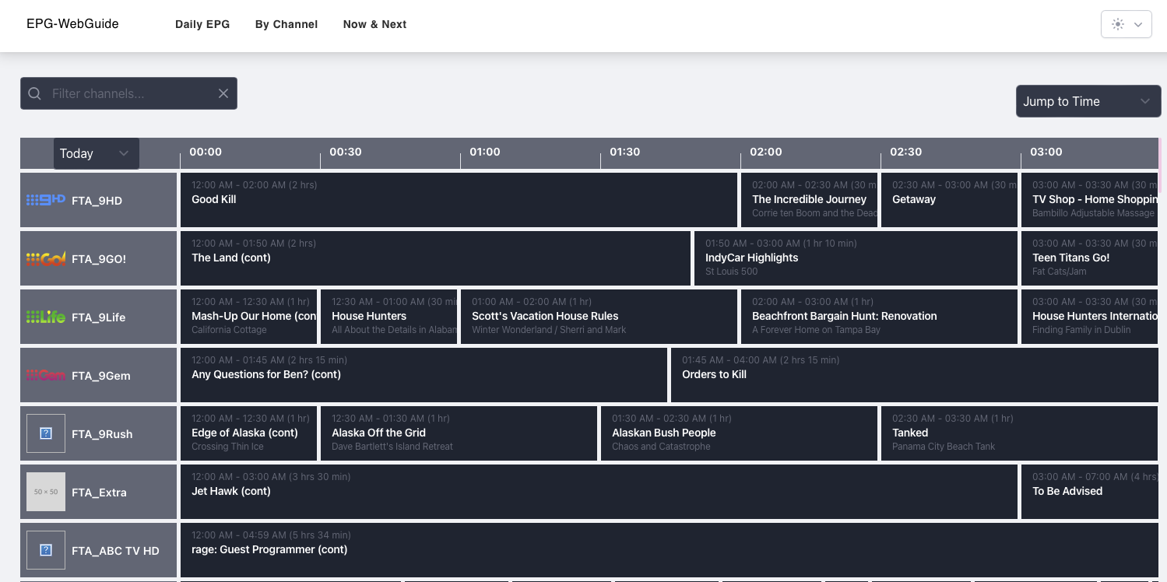Select the 01:00 time marker
This screenshot has height=582, width=1167.
(x=485, y=152)
